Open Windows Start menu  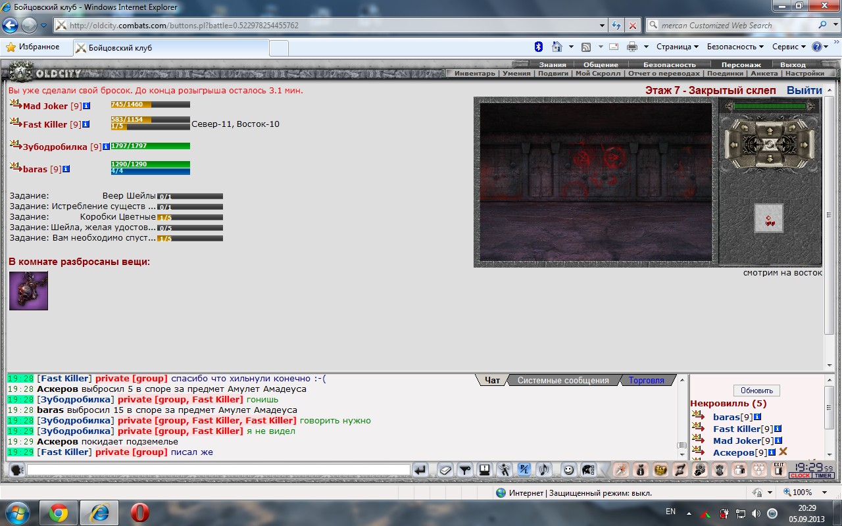coord(16,512)
